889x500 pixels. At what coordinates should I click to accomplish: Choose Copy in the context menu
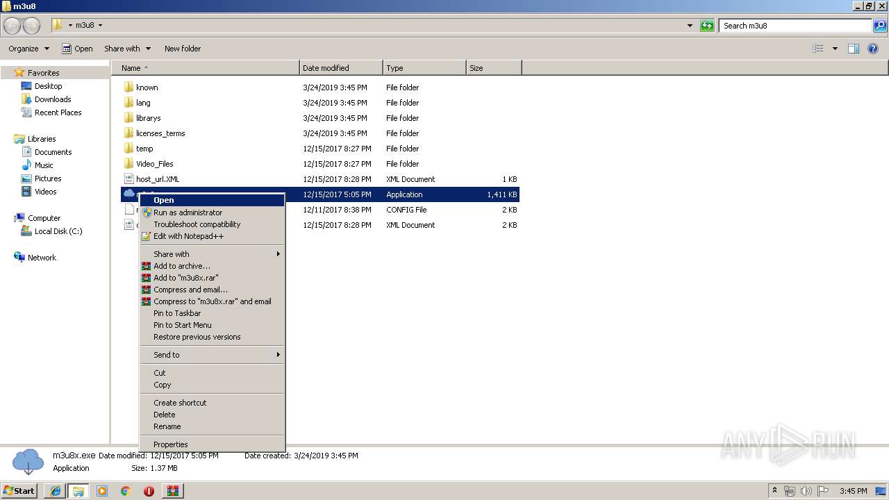[213, 385]
